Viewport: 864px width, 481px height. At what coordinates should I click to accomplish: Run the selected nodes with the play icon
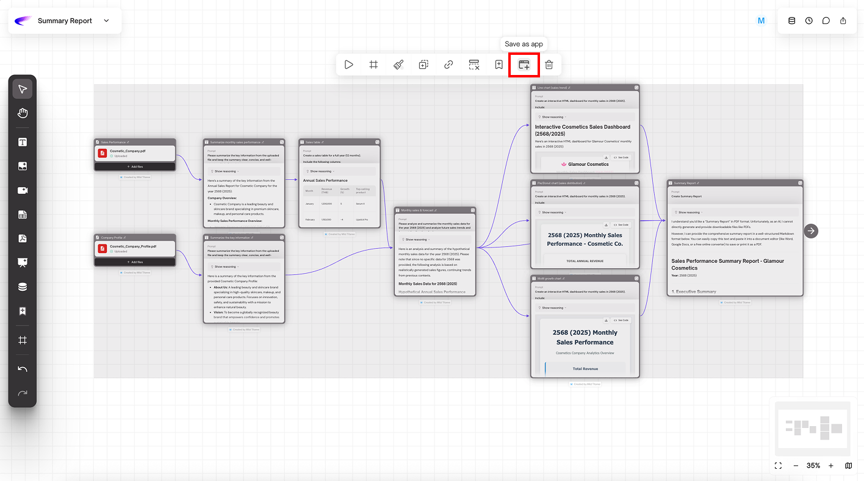coord(348,65)
